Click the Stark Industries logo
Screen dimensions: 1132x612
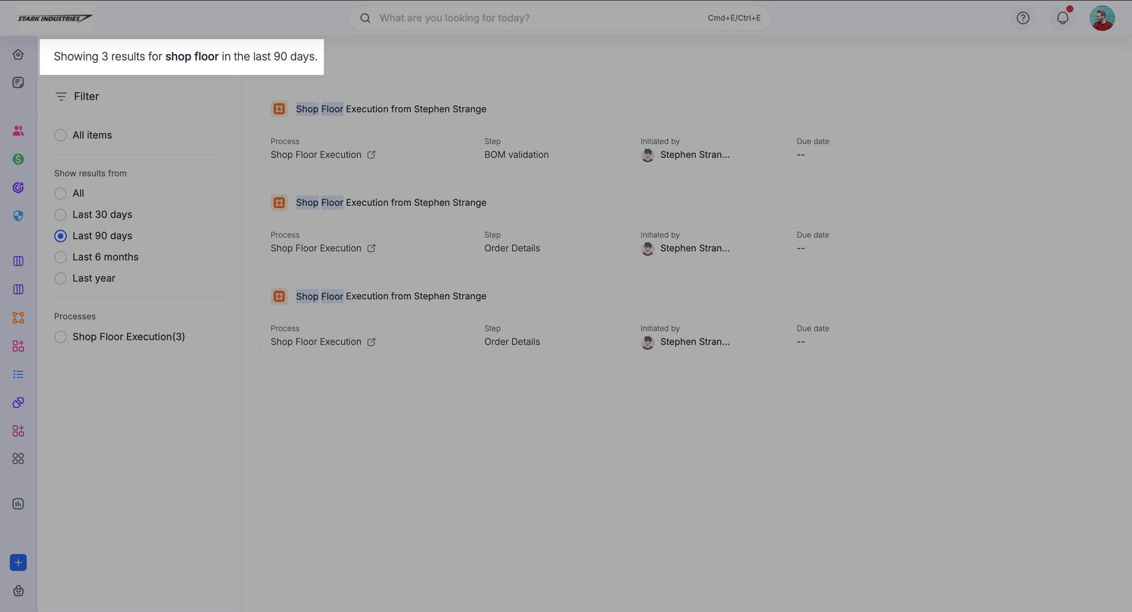tap(55, 18)
